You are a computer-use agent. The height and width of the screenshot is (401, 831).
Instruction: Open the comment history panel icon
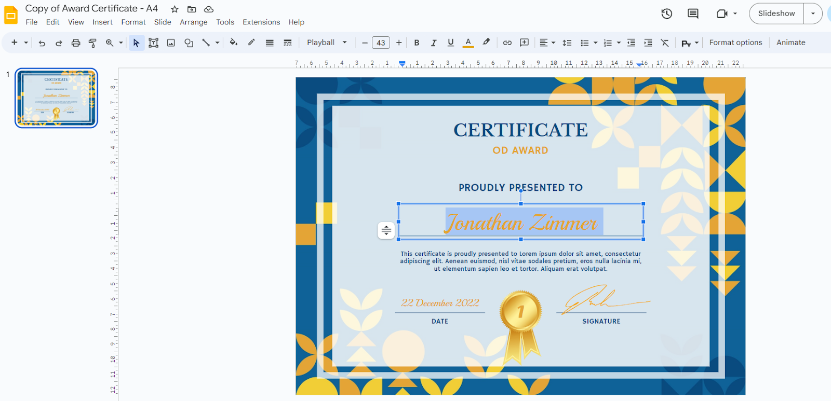693,14
